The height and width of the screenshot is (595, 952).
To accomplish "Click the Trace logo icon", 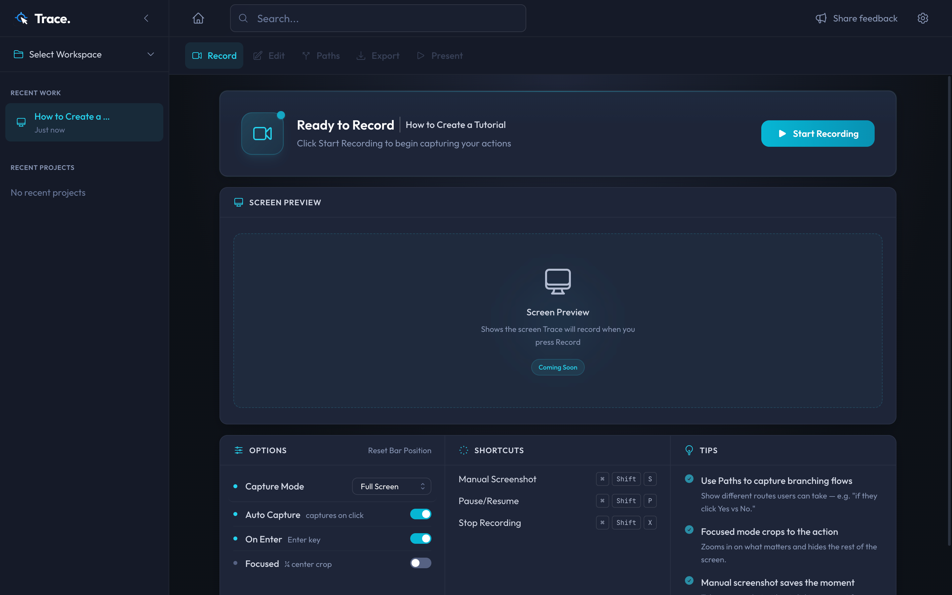I will pos(21,19).
